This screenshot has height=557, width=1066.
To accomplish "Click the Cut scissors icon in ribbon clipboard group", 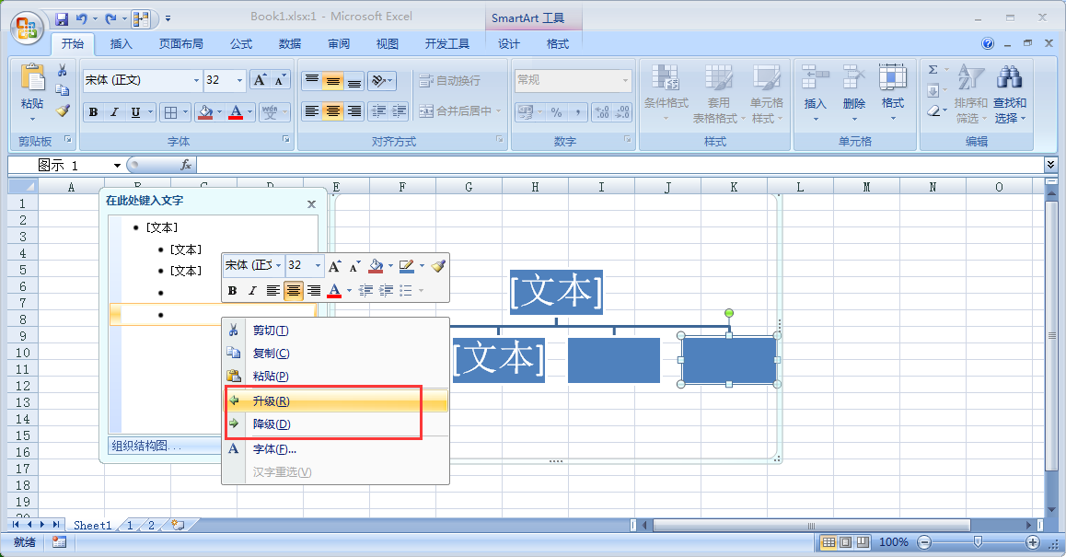I will pos(62,70).
